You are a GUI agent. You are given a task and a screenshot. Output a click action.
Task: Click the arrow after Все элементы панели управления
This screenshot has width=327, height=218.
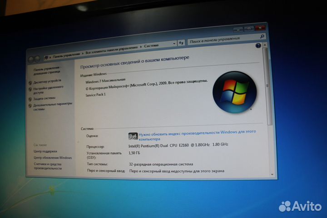[141, 47]
